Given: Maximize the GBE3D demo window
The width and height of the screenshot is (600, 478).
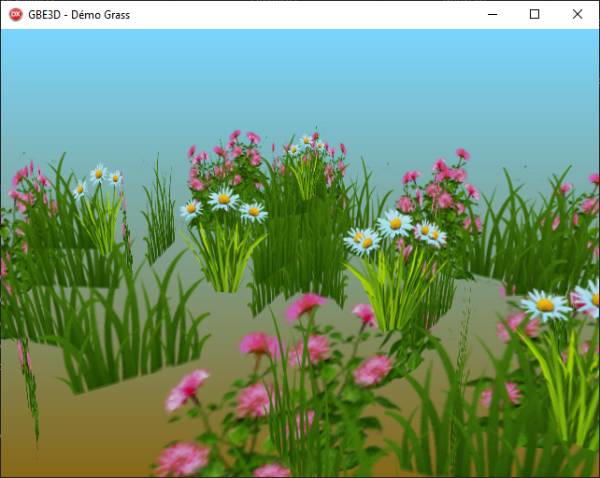Looking at the screenshot, I should (x=535, y=14).
